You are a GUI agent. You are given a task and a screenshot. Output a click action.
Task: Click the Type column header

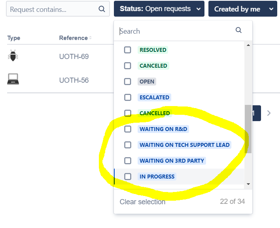click(x=14, y=38)
